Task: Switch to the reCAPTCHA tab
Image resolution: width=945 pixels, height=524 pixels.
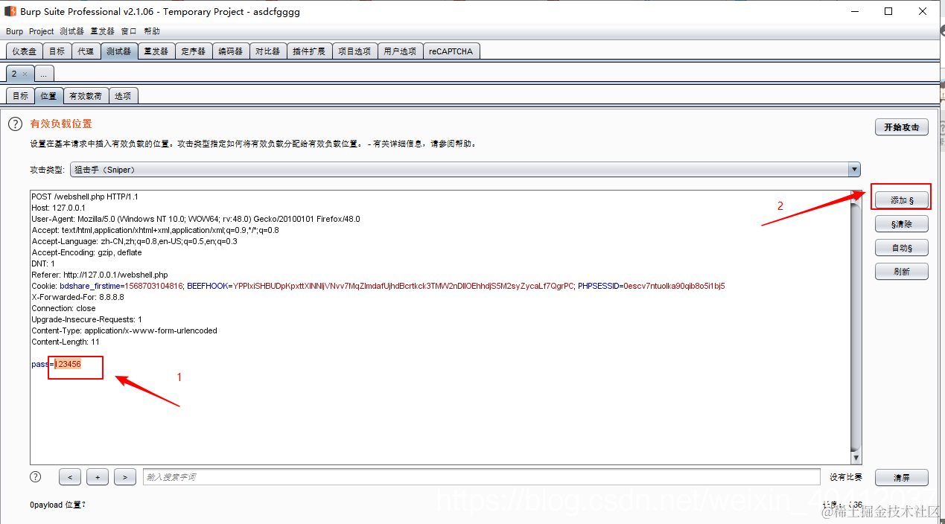Action: point(451,51)
